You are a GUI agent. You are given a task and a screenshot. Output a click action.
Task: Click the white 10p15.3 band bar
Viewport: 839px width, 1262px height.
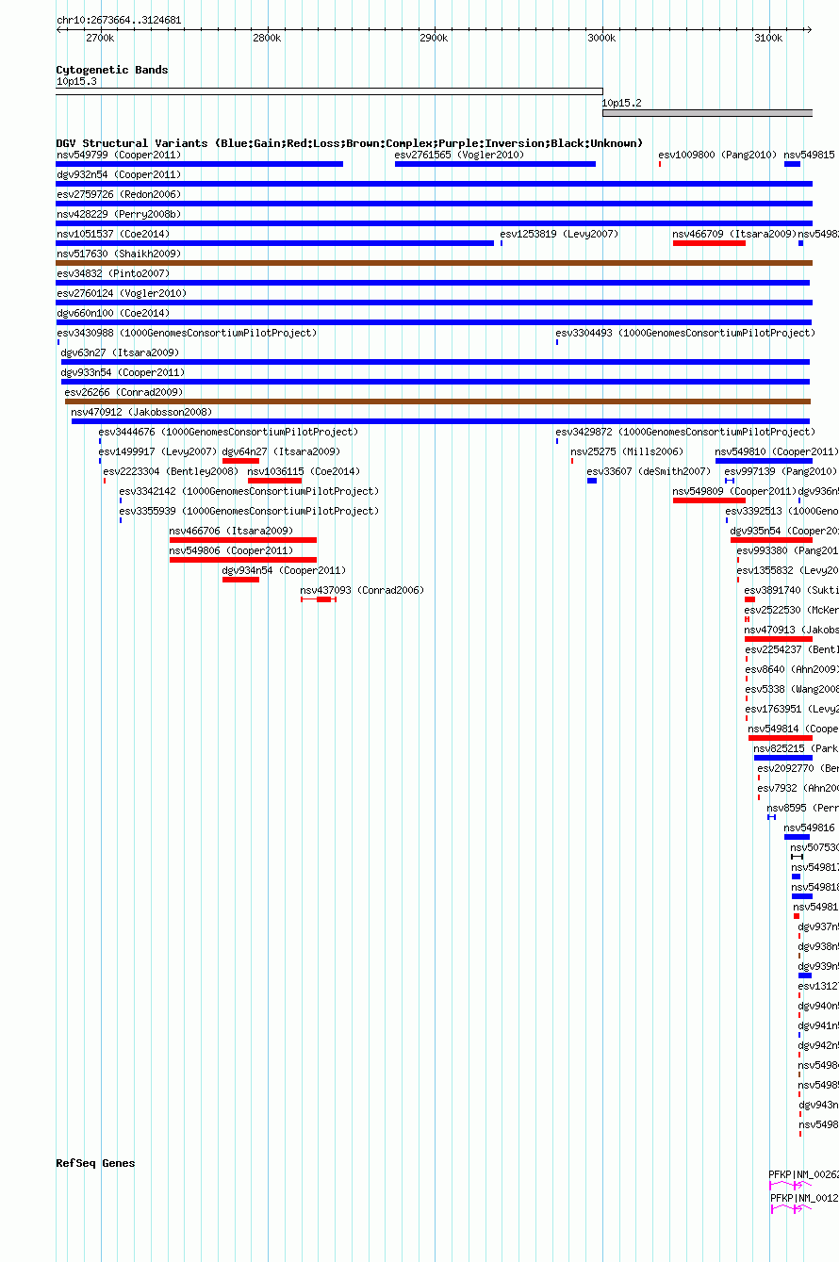329,91
